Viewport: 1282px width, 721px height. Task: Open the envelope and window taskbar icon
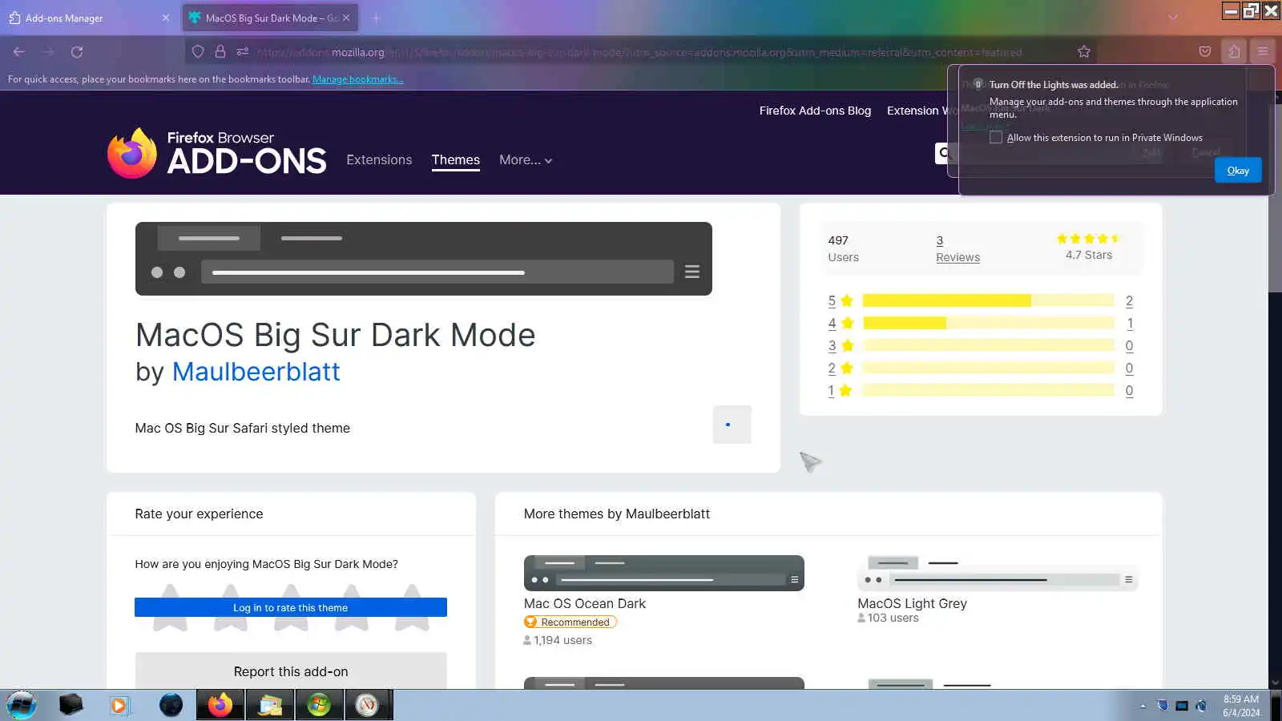point(270,705)
